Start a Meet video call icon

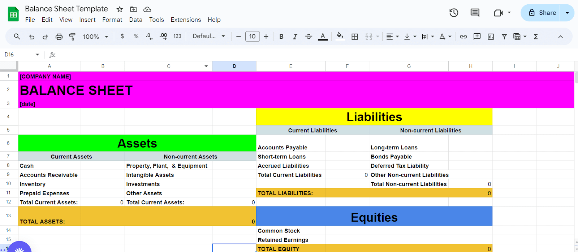(x=499, y=13)
